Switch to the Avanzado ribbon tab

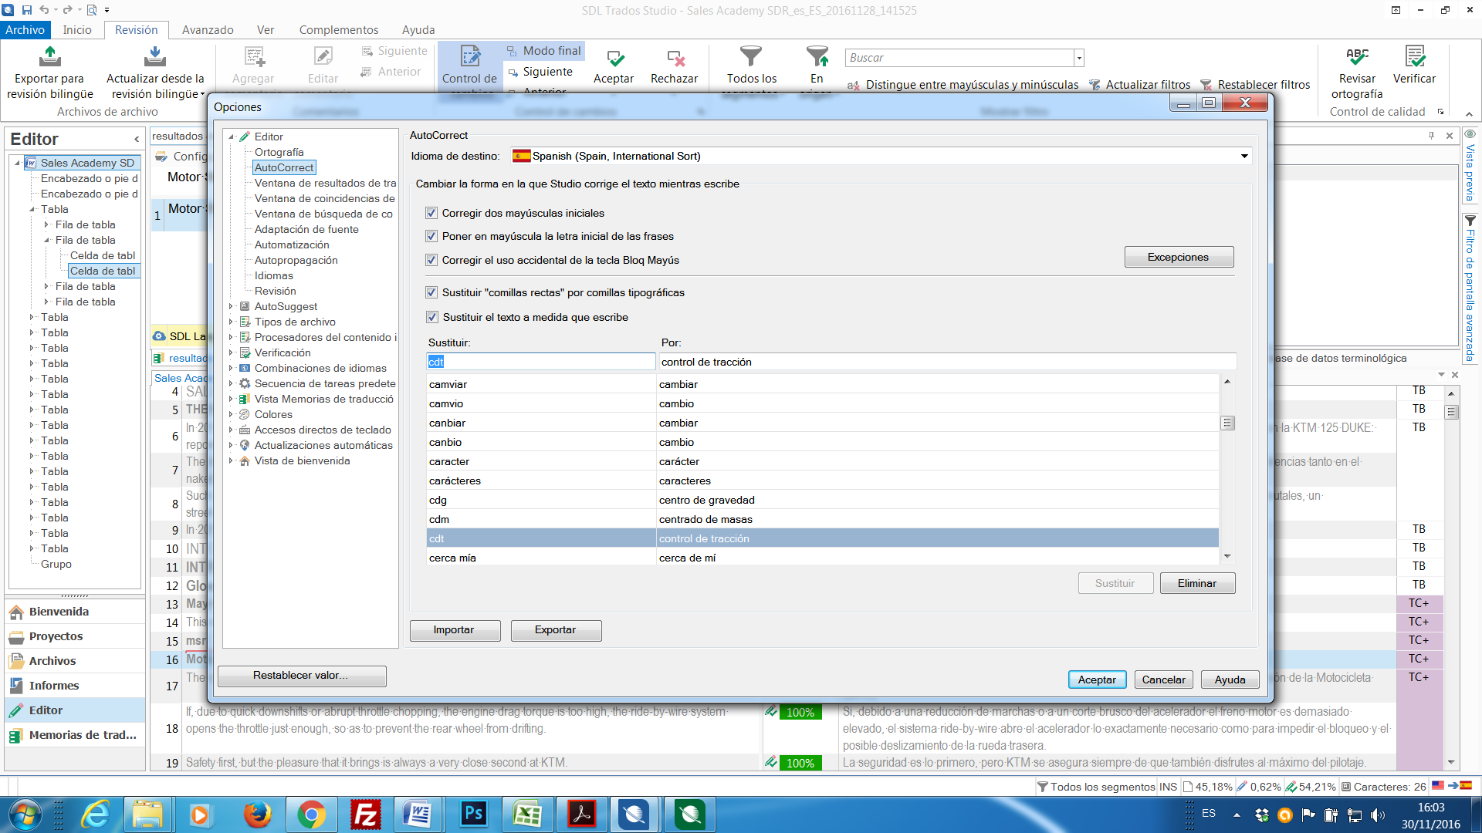208,30
